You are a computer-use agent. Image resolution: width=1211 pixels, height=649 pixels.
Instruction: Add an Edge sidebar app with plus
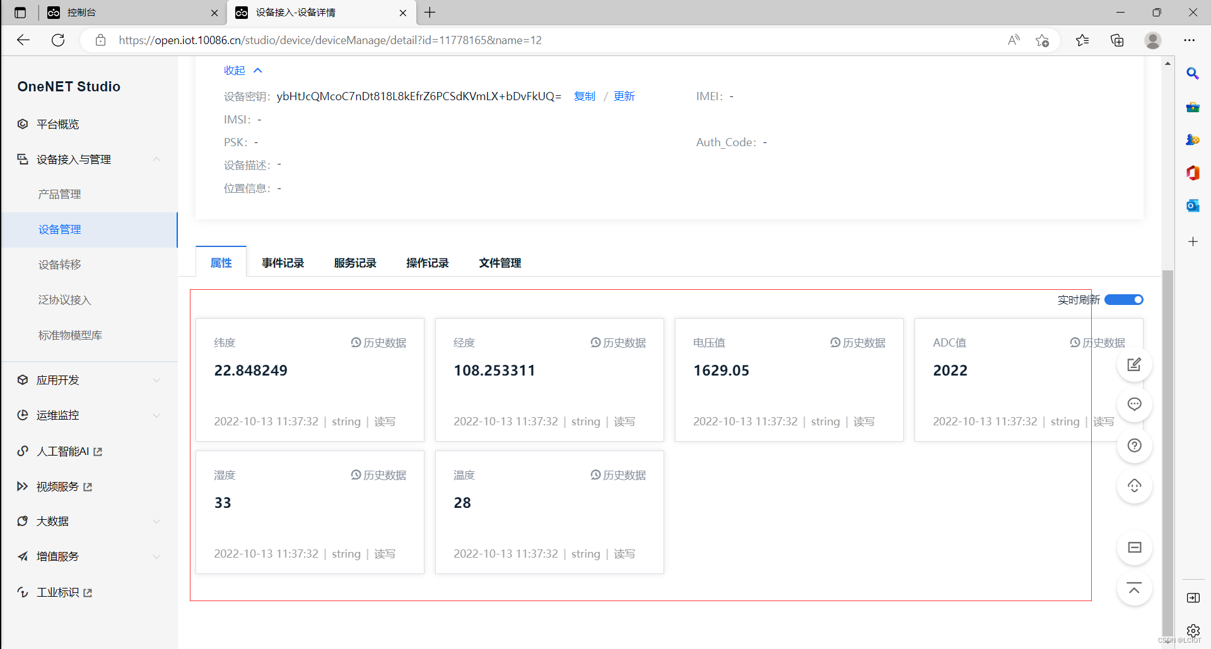[1193, 241]
